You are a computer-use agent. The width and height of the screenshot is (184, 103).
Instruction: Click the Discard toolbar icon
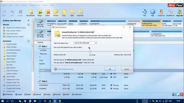20,13
